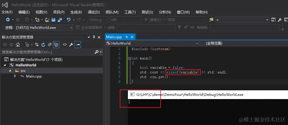Close the Solution Explorer panel
Image resolution: width=288 pixels, height=125 pixels.
click(99, 37)
